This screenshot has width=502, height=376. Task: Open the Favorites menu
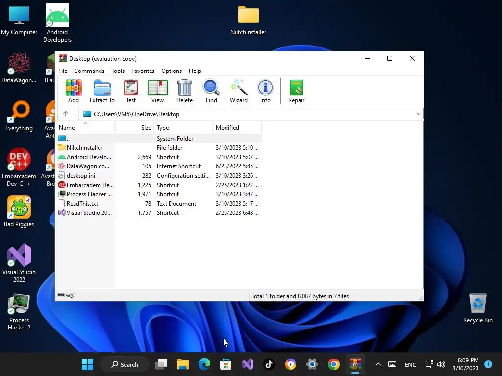coord(143,70)
